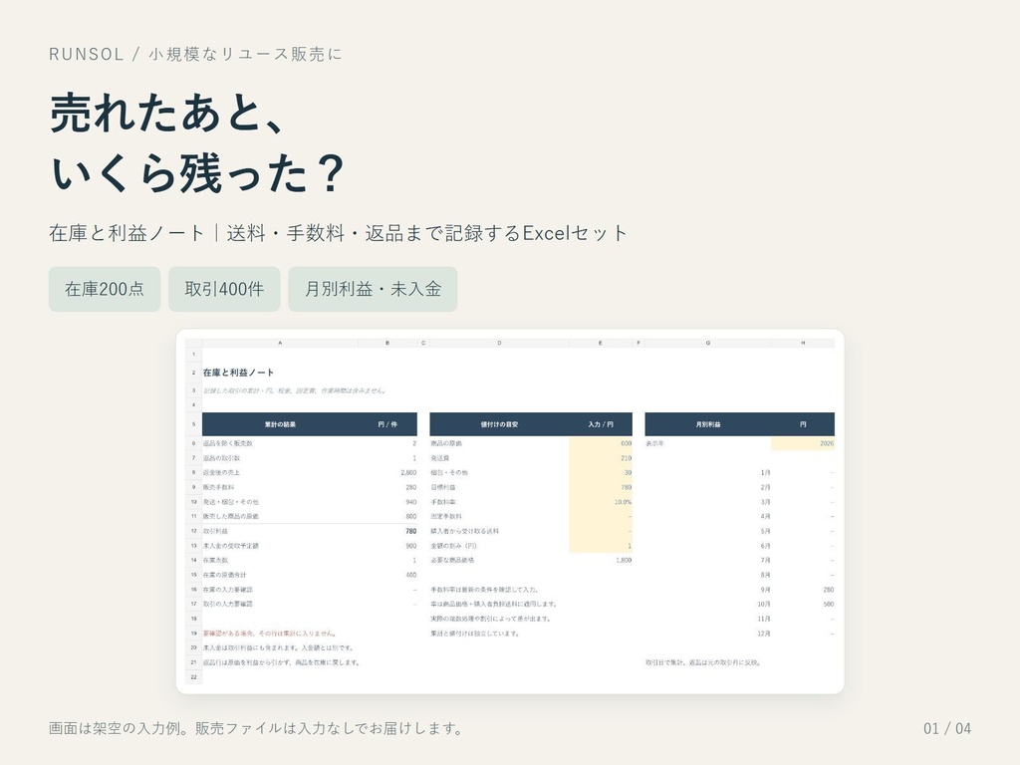Image resolution: width=1020 pixels, height=765 pixels.
Task: Click the 月別利益 table header
Action: 708,424
